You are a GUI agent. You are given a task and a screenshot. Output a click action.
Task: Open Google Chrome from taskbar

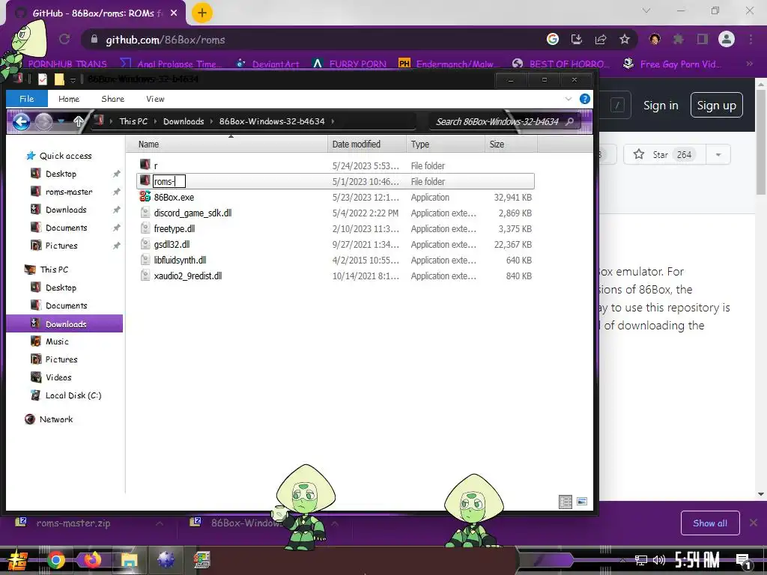click(55, 560)
